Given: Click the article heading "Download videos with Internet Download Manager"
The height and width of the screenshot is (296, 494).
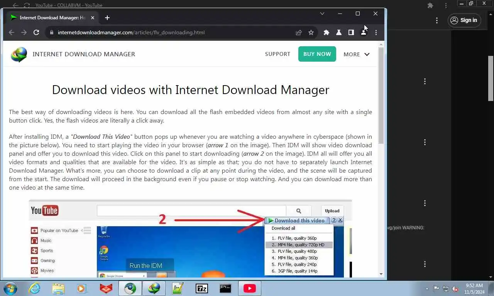Looking at the screenshot, I should click(191, 90).
